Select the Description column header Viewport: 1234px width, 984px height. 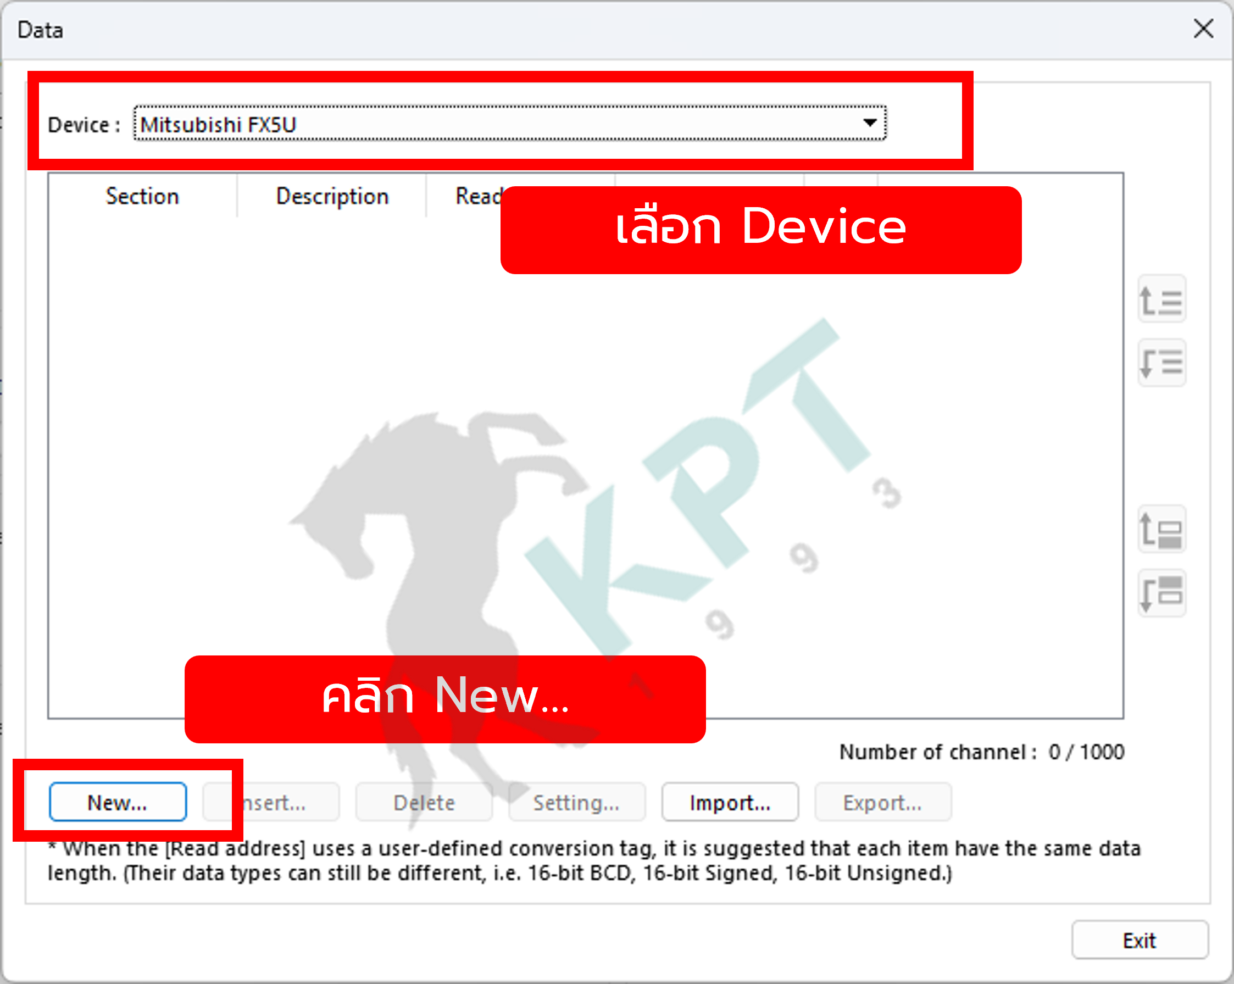(x=332, y=196)
